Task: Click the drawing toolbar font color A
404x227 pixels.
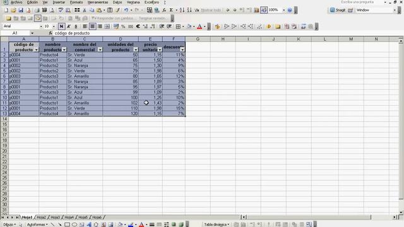Action: [x=141, y=224]
